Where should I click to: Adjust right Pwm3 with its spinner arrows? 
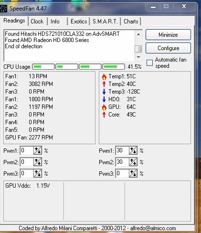[x=133, y=173]
